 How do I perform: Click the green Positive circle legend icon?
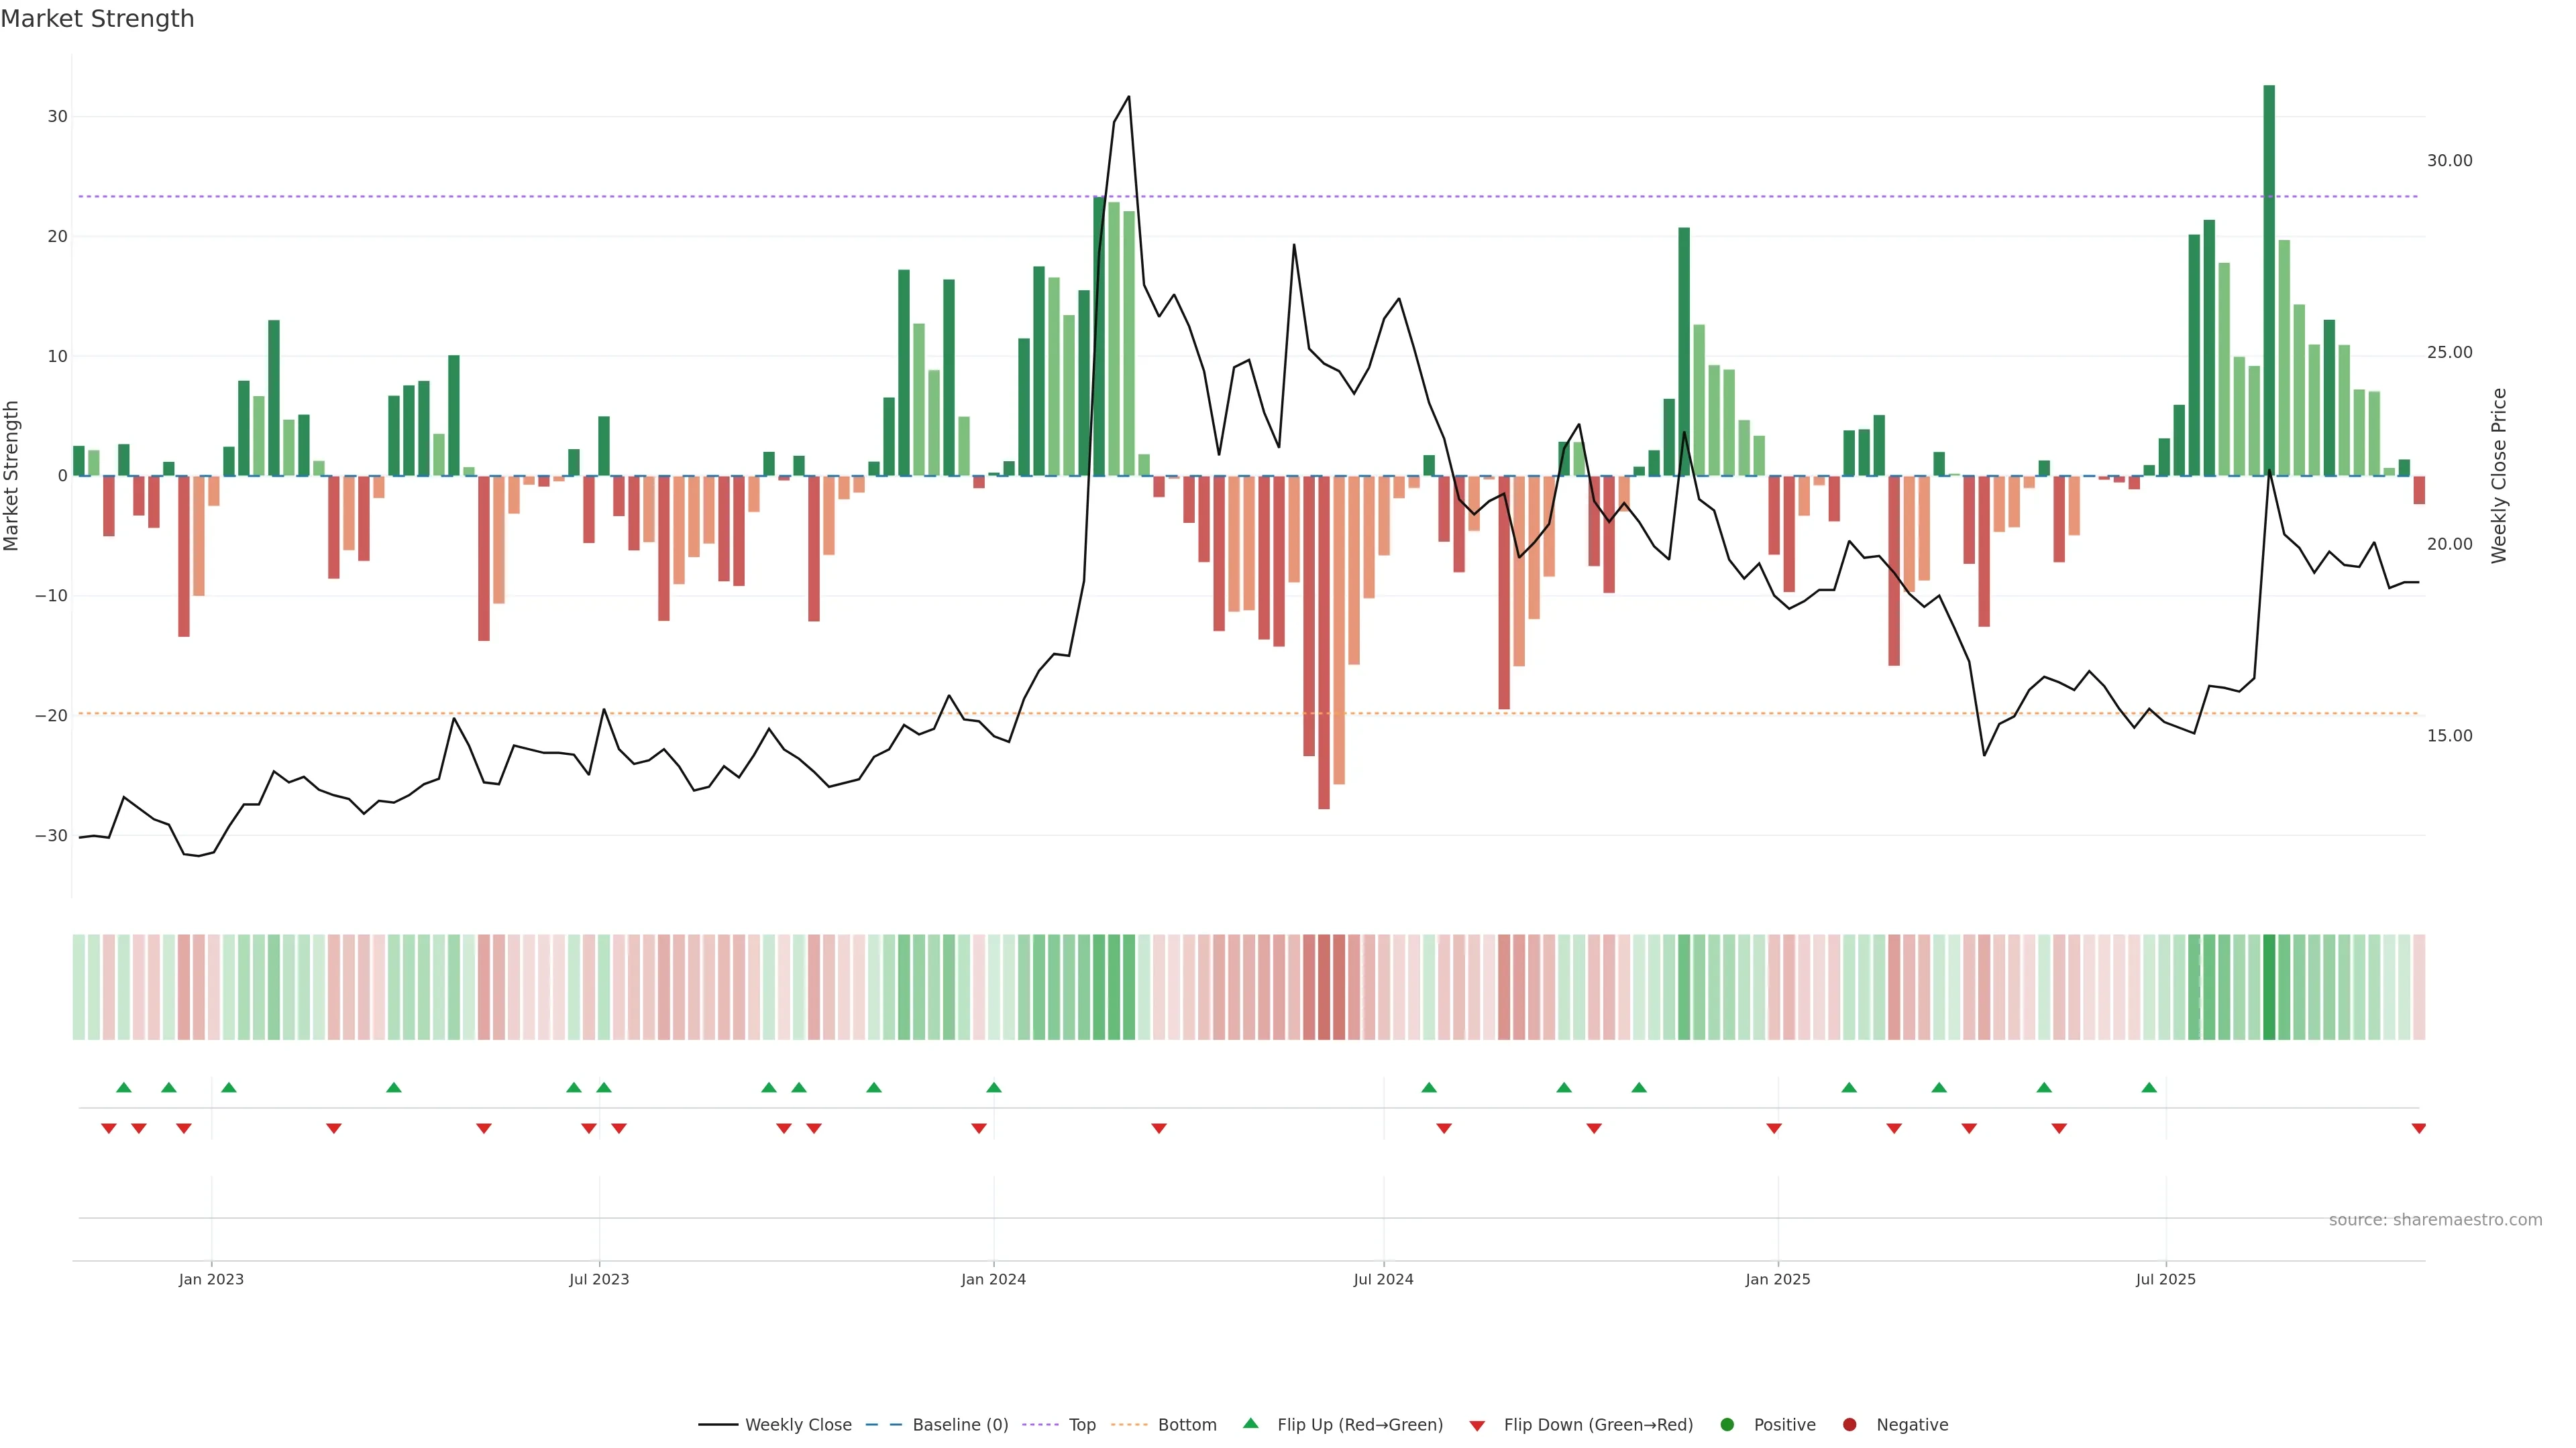(1727, 1424)
